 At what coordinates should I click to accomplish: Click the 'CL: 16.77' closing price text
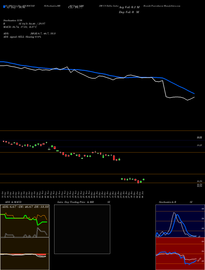click(x=75, y=7)
